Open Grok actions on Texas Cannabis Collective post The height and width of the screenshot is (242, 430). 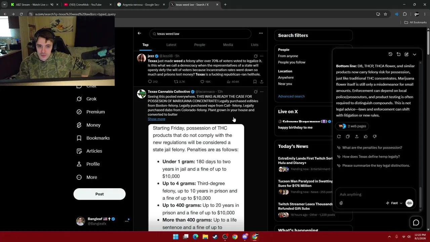256,92
